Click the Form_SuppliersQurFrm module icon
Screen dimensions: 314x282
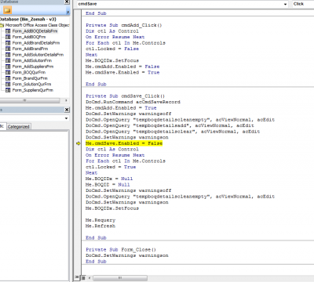(8, 90)
